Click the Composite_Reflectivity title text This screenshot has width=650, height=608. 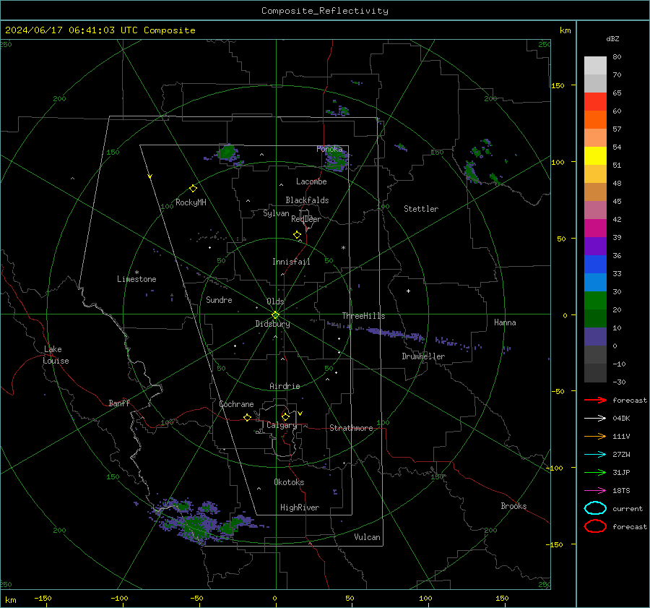(x=325, y=11)
